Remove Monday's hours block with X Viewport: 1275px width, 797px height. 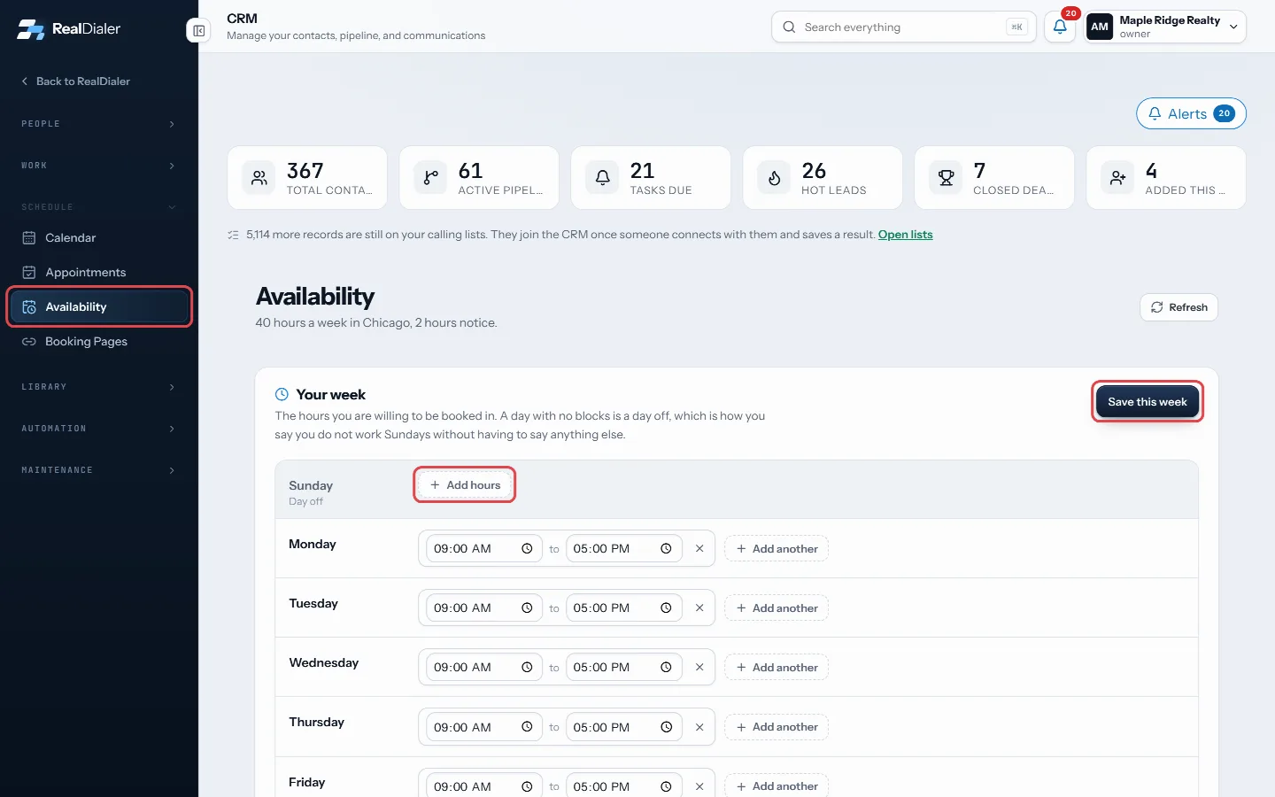coord(699,549)
